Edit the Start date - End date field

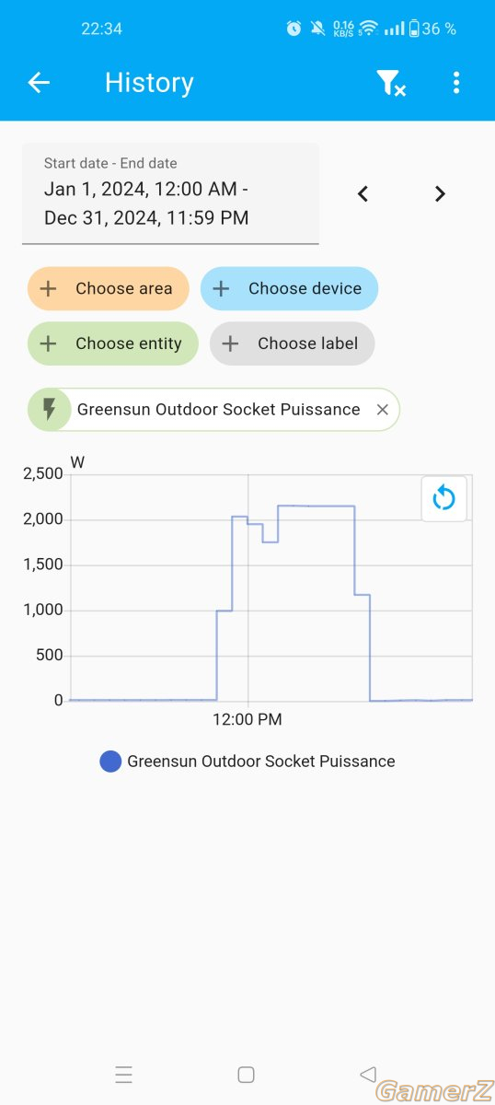pos(170,193)
